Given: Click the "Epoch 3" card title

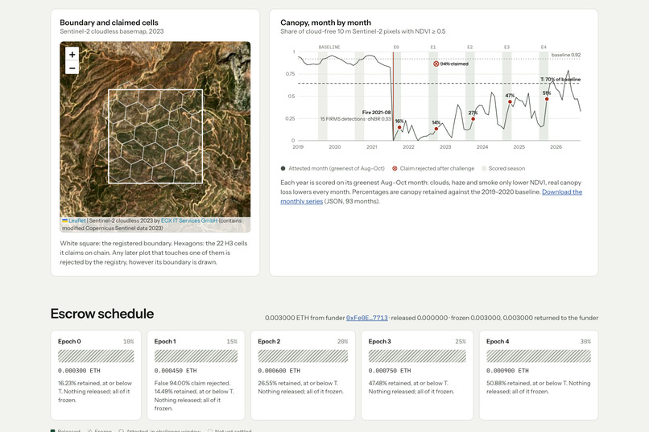Looking at the screenshot, I should tap(379, 341).
